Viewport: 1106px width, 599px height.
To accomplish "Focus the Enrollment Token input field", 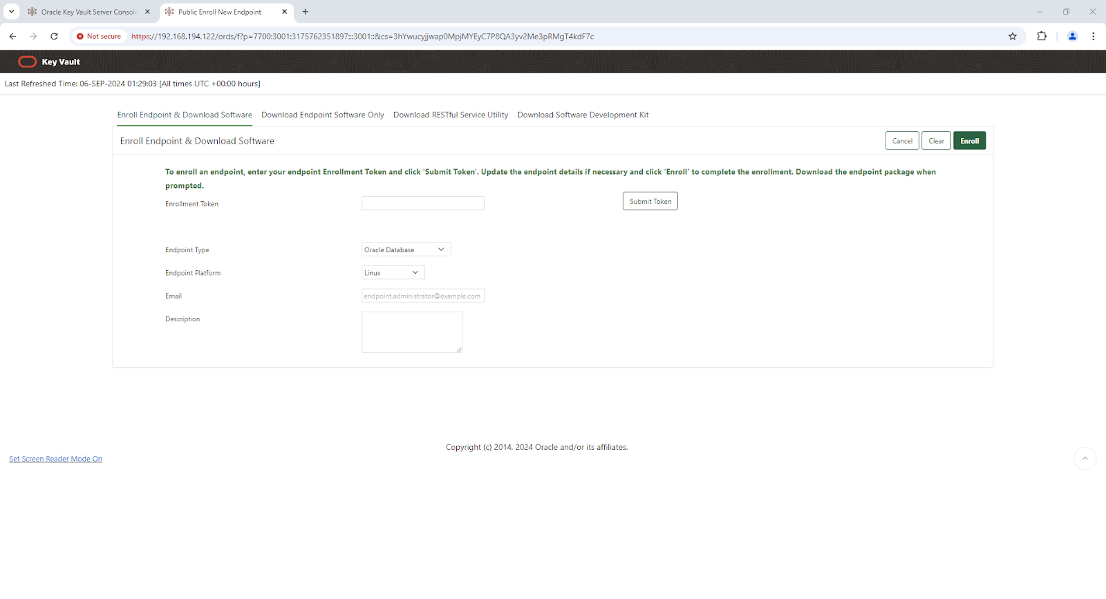I will pyautogui.click(x=423, y=204).
